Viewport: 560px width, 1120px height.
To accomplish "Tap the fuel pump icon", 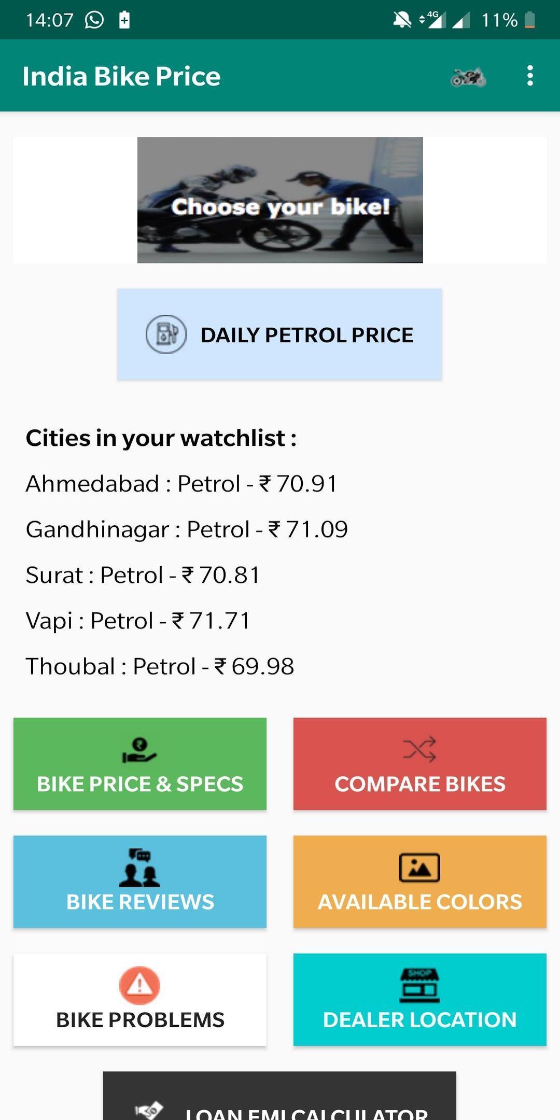I will click(166, 334).
